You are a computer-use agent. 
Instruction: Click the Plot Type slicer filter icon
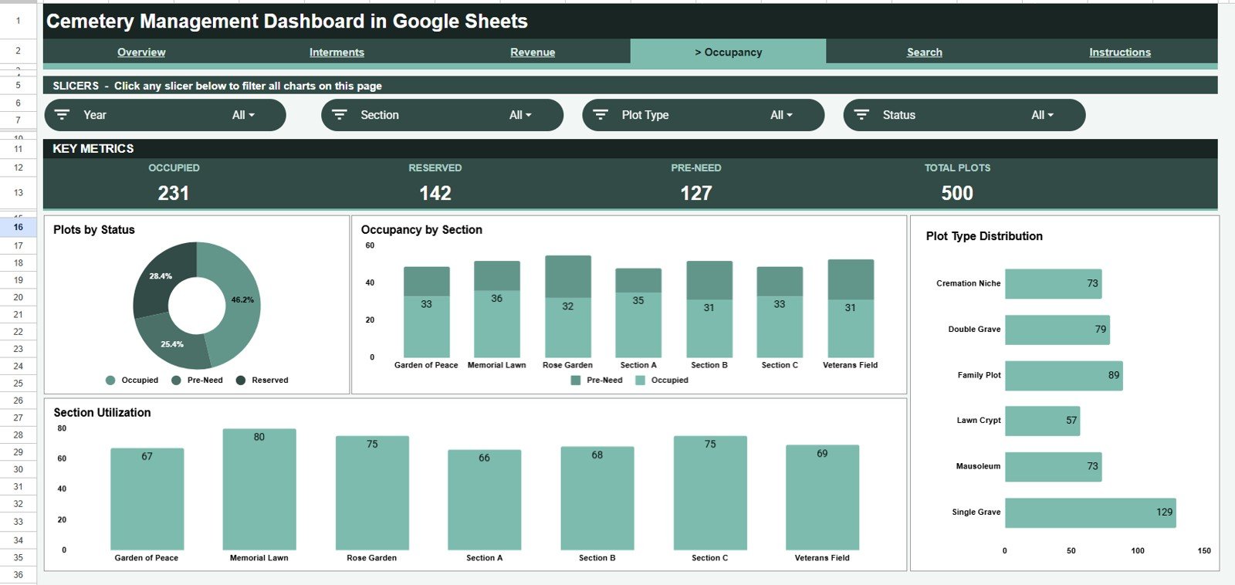pyautogui.click(x=600, y=115)
